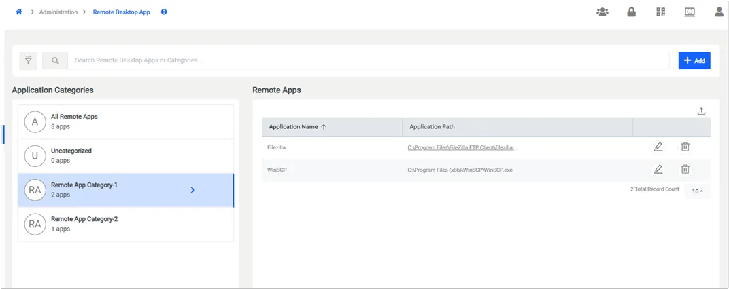The width and height of the screenshot is (729, 289).
Task: Click the magnifier search icon
Action: coord(55,60)
